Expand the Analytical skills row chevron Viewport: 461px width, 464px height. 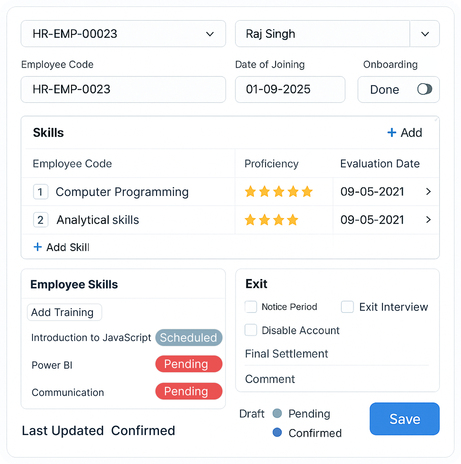tap(428, 220)
